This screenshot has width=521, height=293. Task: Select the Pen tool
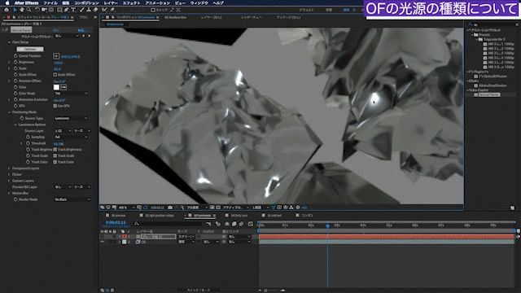click(x=67, y=10)
